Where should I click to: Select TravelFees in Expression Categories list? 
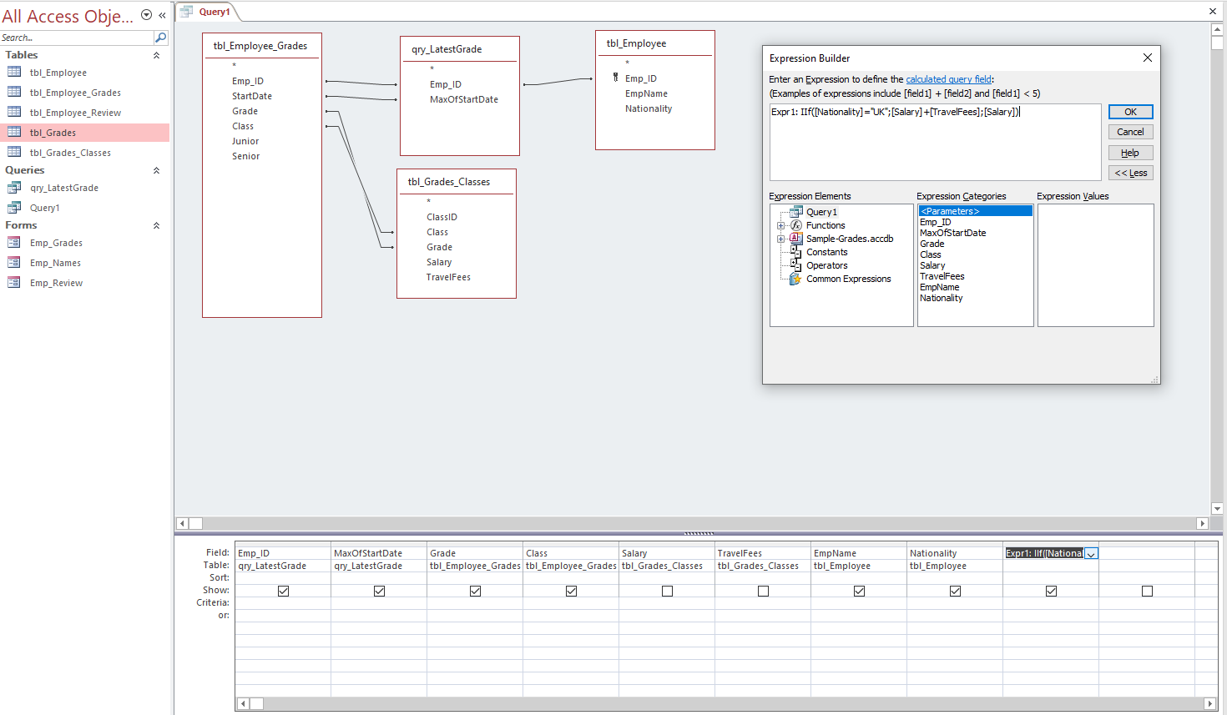[942, 276]
